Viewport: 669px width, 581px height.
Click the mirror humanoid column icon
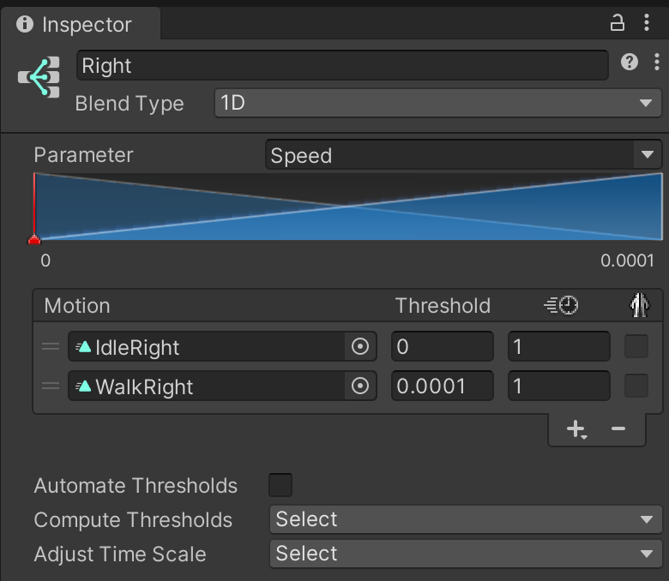pyautogui.click(x=637, y=305)
